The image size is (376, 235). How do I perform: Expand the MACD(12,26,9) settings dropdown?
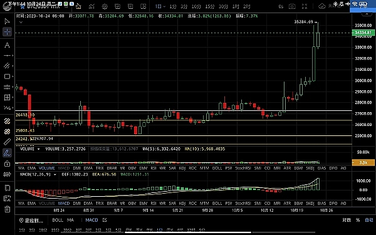coord(55,174)
